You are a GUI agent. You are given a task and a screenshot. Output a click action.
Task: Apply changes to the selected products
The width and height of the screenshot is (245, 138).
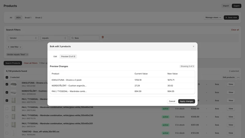(187, 101)
